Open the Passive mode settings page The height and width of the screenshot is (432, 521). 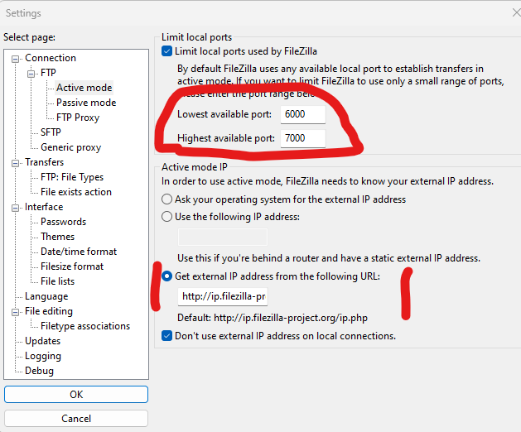tap(86, 103)
